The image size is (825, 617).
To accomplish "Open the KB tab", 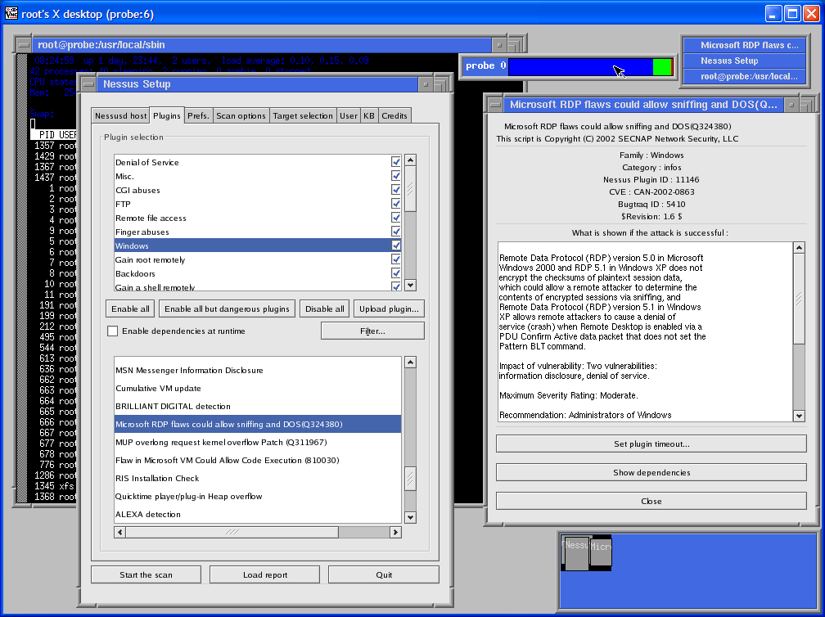I will [x=369, y=115].
